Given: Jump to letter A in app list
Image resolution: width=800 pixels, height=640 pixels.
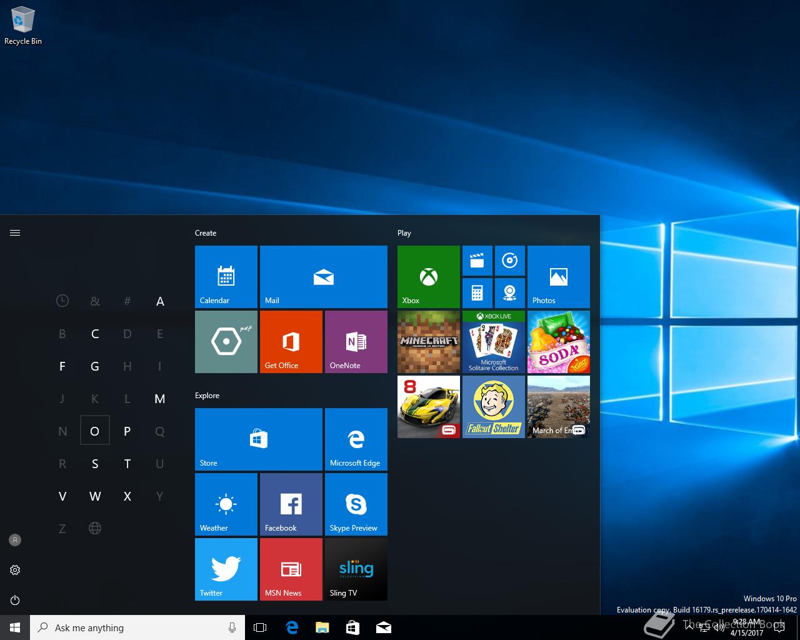Looking at the screenshot, I should point(160,301).
